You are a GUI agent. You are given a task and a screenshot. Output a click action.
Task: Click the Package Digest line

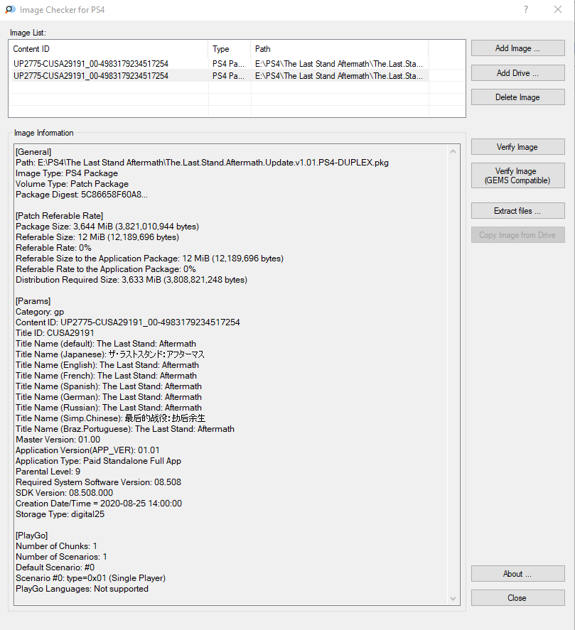click(x=82, y=195)
